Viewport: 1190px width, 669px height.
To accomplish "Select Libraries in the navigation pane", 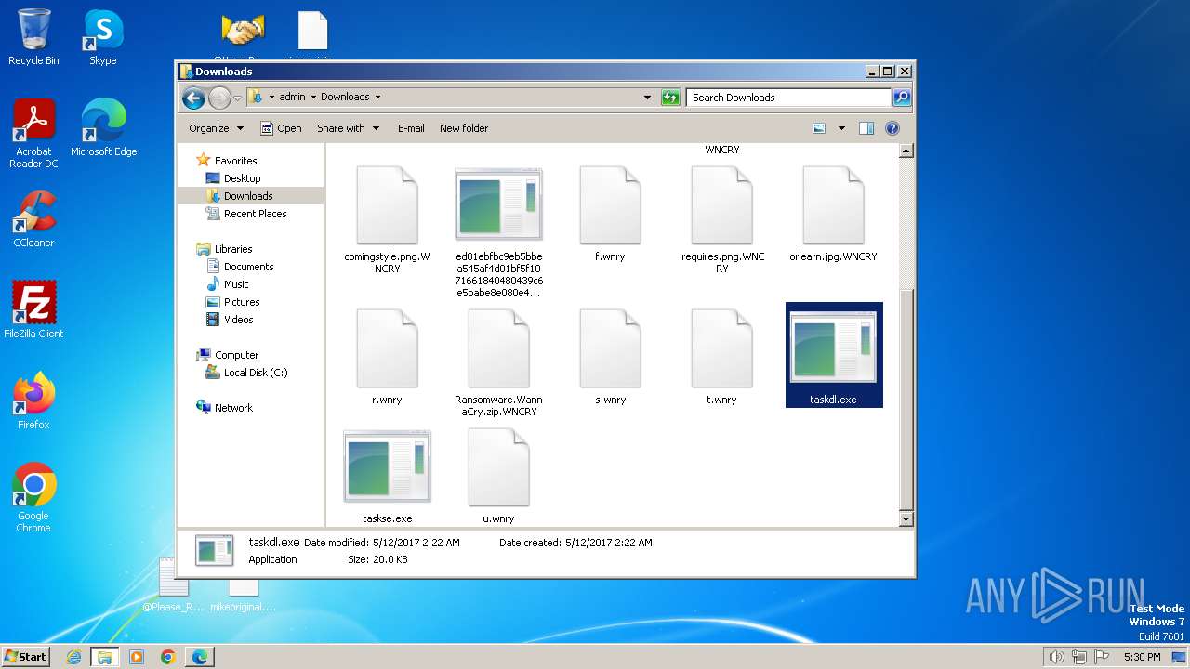I will pyautogui.click(x=233, y=249).
